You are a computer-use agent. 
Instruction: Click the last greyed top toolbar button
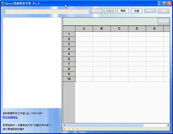[163, 11]
